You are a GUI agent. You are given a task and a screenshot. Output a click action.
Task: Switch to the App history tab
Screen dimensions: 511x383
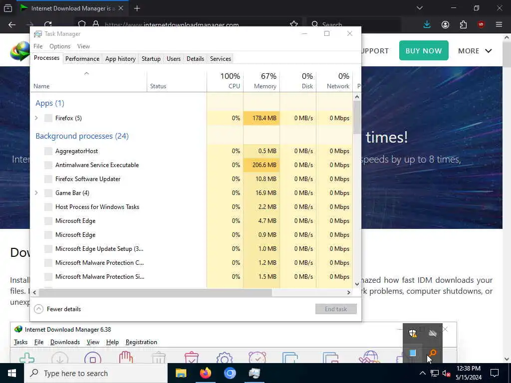click(x=120, y=59)
